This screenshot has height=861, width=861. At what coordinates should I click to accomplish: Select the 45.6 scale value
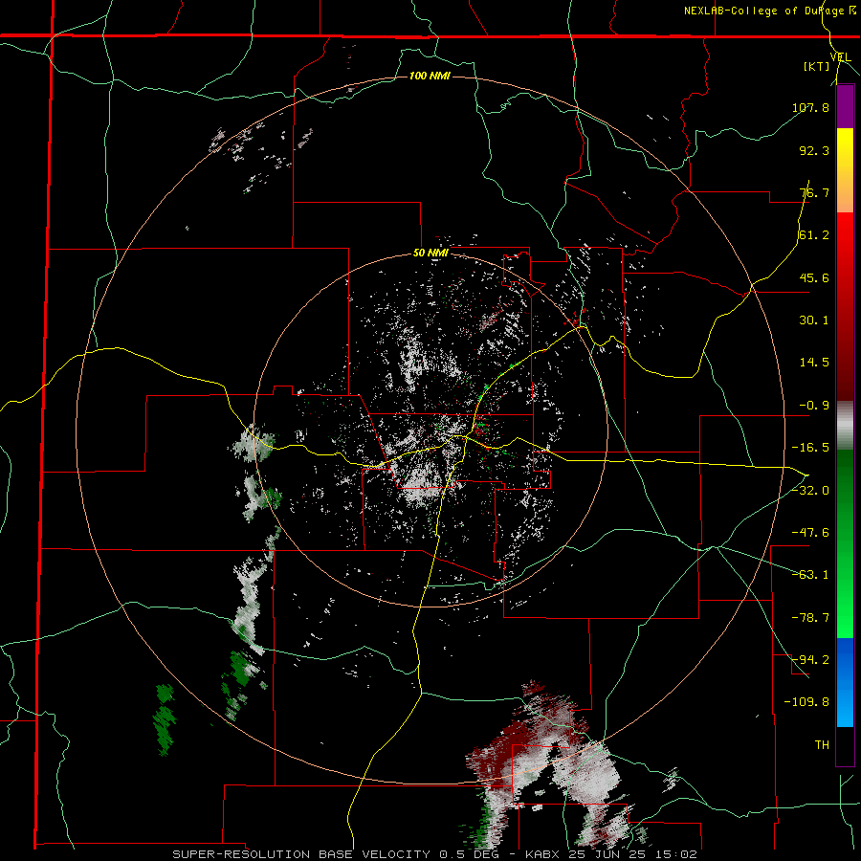pos(814,277)
